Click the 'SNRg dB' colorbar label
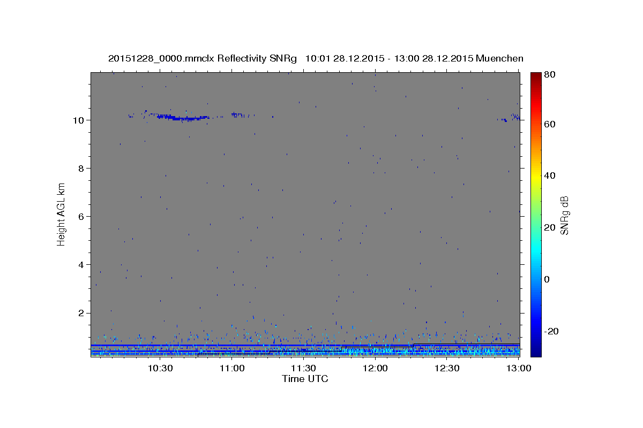643x428 pixels. (564, 216)
